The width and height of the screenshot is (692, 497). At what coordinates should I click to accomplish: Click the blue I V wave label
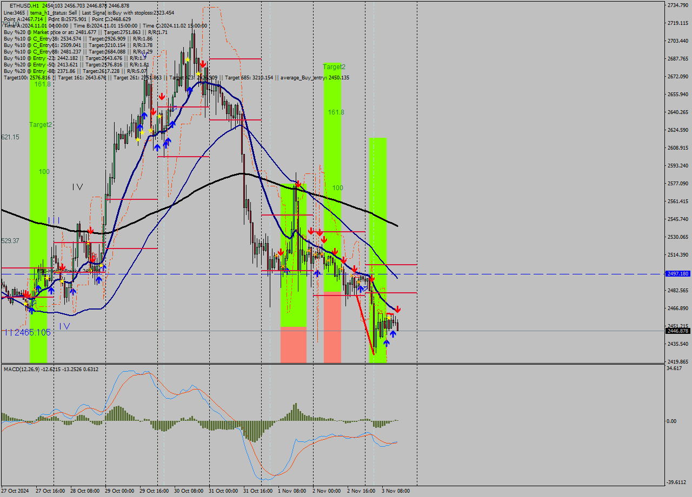click(64, 326)
